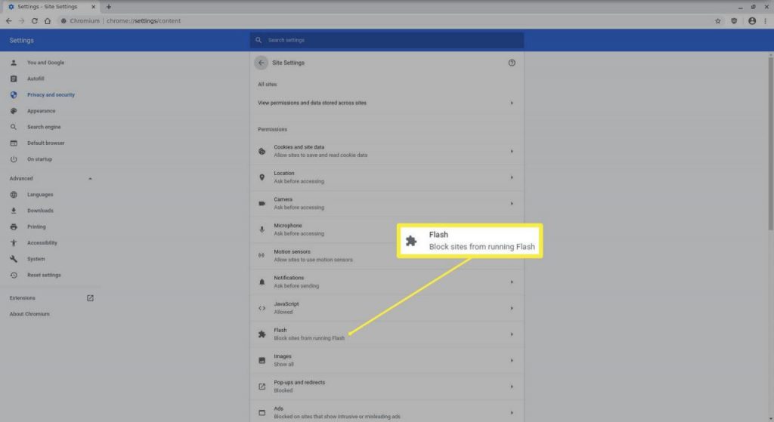The image size is (774, 422).
Task: Open the Site Settings help icon
Action: pyautogui.click(x=512, y=63)
